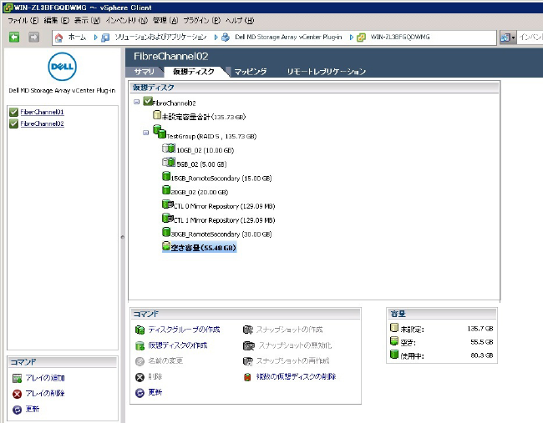This screenshot has height=423, width=543.
Task: Click the free capacity 55.48 GB icon
Action: coord(166,246)
